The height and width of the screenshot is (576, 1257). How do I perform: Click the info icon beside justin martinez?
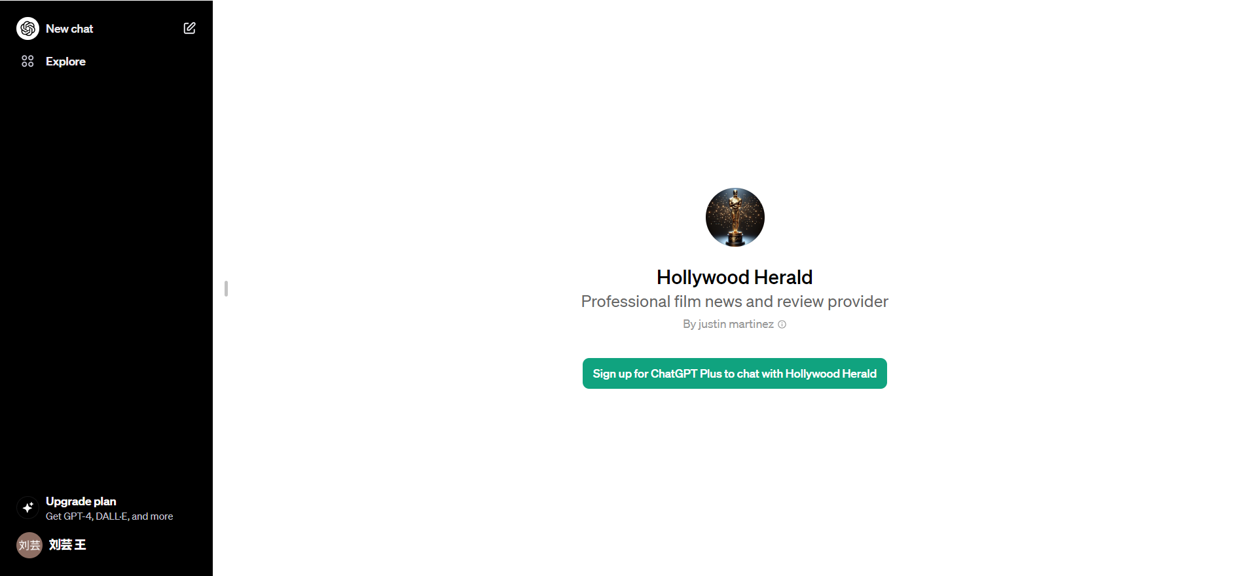click(x=782, y=325)
